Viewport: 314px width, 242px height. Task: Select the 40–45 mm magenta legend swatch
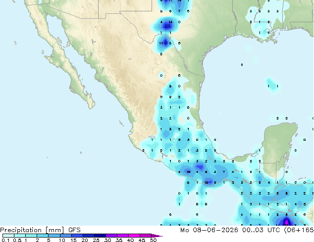click(134, 236)
